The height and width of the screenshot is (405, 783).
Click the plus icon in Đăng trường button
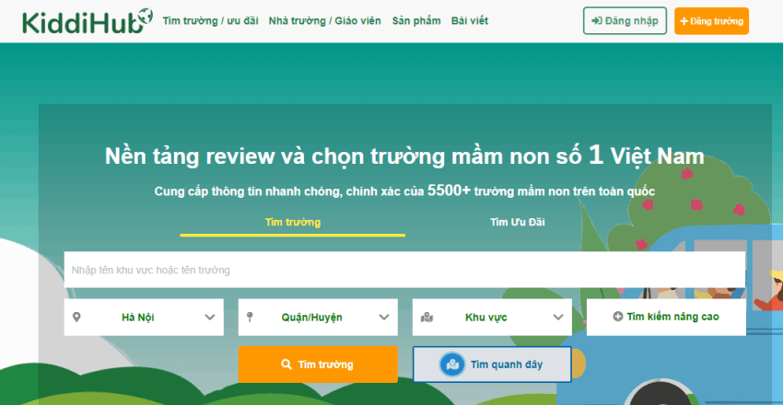[684, 21]
